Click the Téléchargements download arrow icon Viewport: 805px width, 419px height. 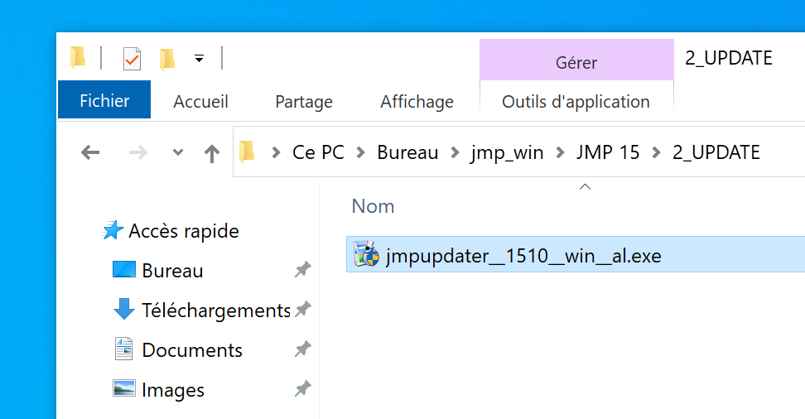123,310
